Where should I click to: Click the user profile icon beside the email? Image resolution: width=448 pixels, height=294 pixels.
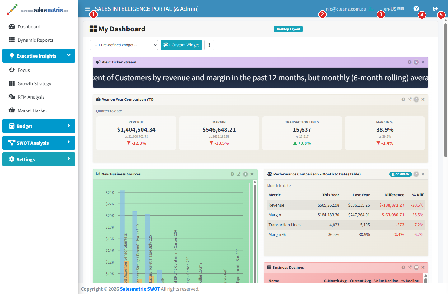point(371,9)
